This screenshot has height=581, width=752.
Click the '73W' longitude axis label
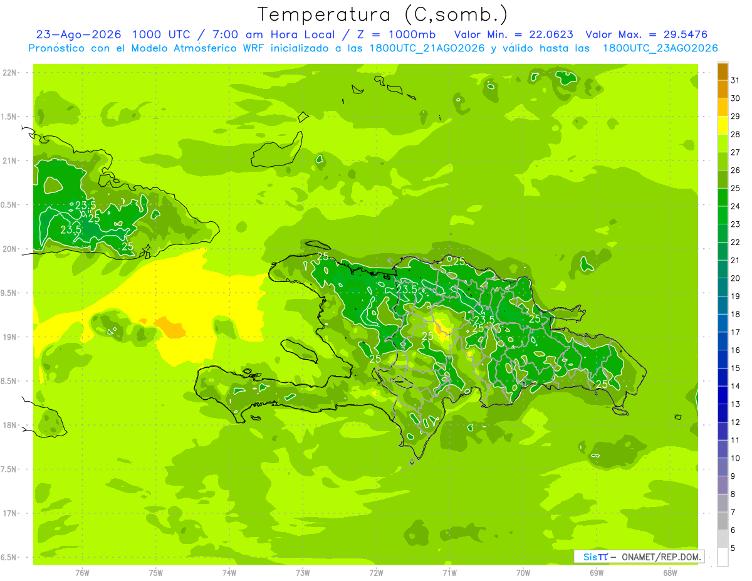coord(303,572)
